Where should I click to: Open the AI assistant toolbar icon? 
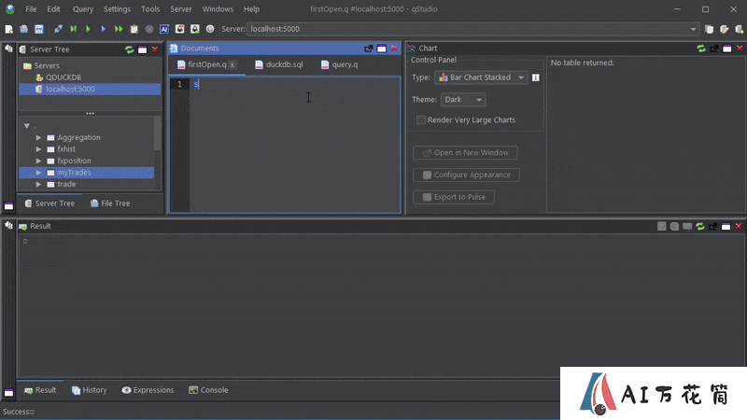(x=164, y=29)
